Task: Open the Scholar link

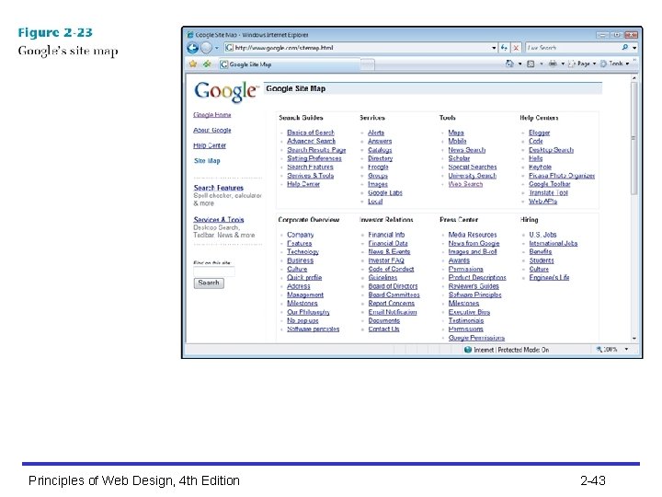Action: click(x=459, y=158)
